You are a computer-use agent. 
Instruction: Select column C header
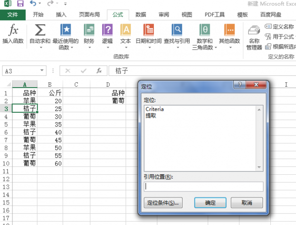point(76,84)
